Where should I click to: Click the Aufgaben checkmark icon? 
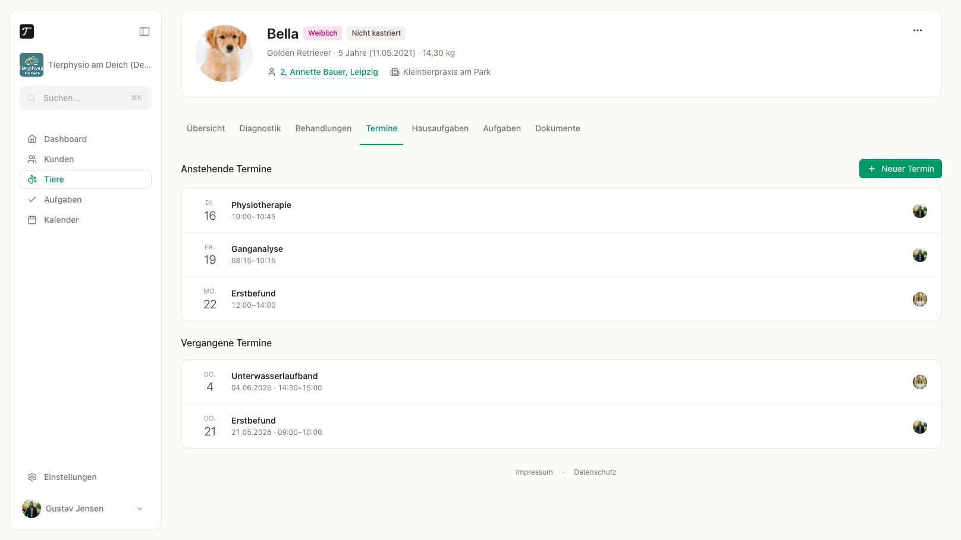click(32, 200)
